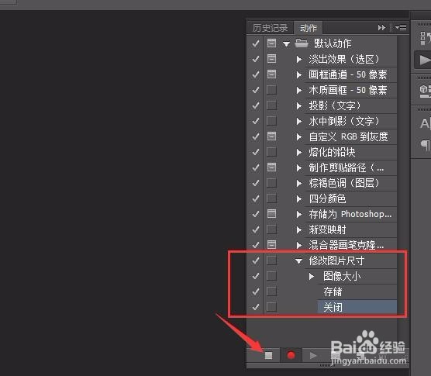Toggle the dialog icon for 存储为 Photoshop

pos(271,213)
